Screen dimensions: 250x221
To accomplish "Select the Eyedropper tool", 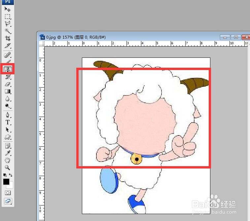I will 7,153.
